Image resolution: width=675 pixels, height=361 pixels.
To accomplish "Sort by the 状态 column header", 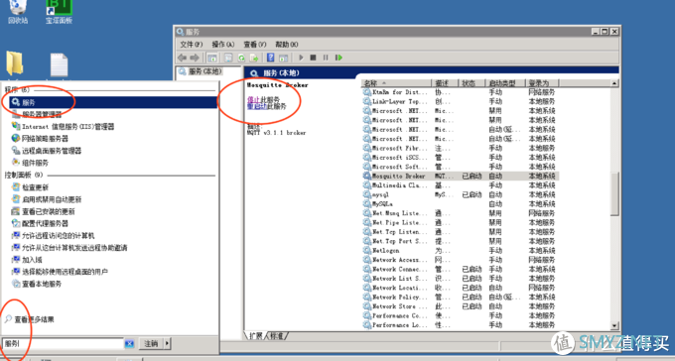I will (471, 83).
